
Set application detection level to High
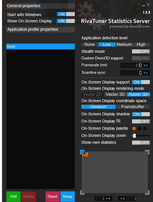click(x=141, y=44)
